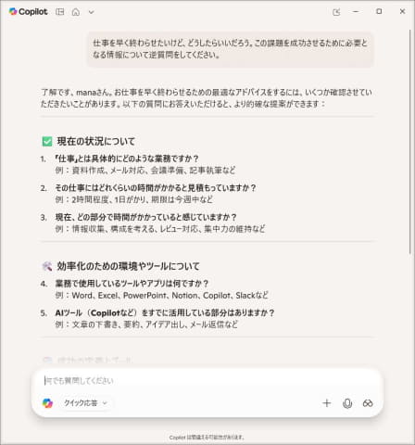The width and height of the screenshot is (415, 445).
Task: Close the Copilot window
Action: [402, 12]
